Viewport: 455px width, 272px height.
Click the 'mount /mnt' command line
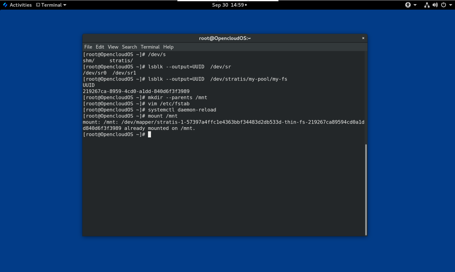click(x=163, y=116)
